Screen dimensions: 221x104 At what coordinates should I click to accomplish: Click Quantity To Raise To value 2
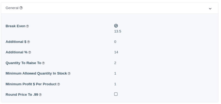(115, 63)
